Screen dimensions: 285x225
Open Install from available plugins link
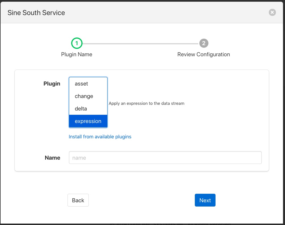tap(100, 137)
